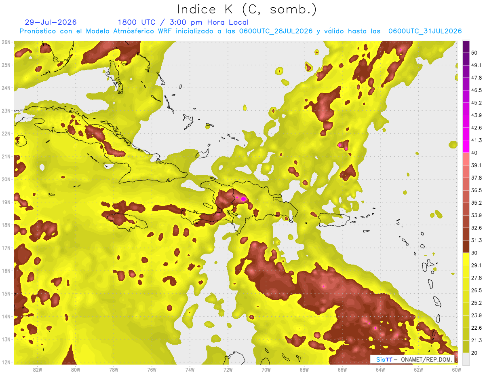Click the colorbar value "31.3"
This screenshot has width=485, height=375.
point(477,240)
